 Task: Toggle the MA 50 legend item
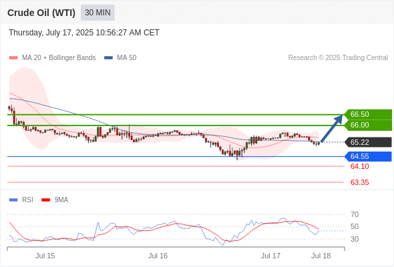click(x=120, y=58)
